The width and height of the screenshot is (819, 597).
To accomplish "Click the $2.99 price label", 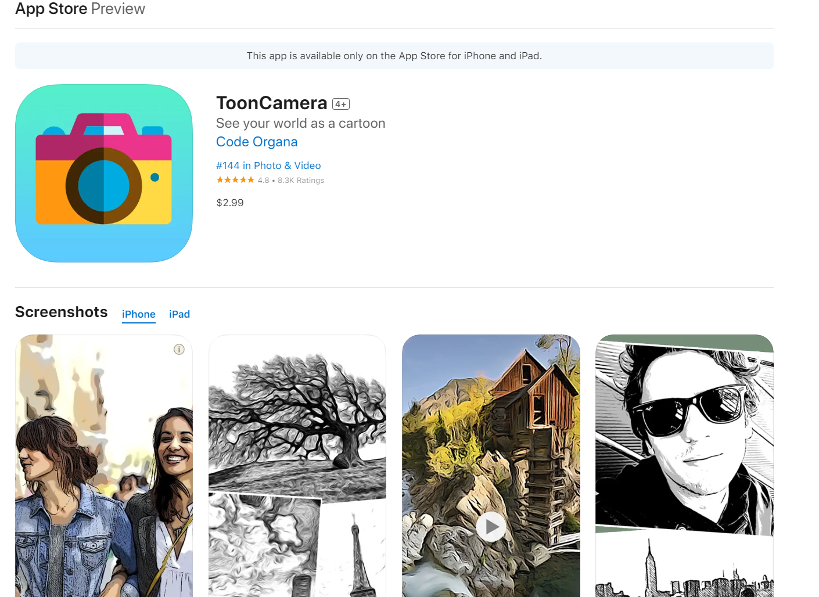I will [230, 202].
